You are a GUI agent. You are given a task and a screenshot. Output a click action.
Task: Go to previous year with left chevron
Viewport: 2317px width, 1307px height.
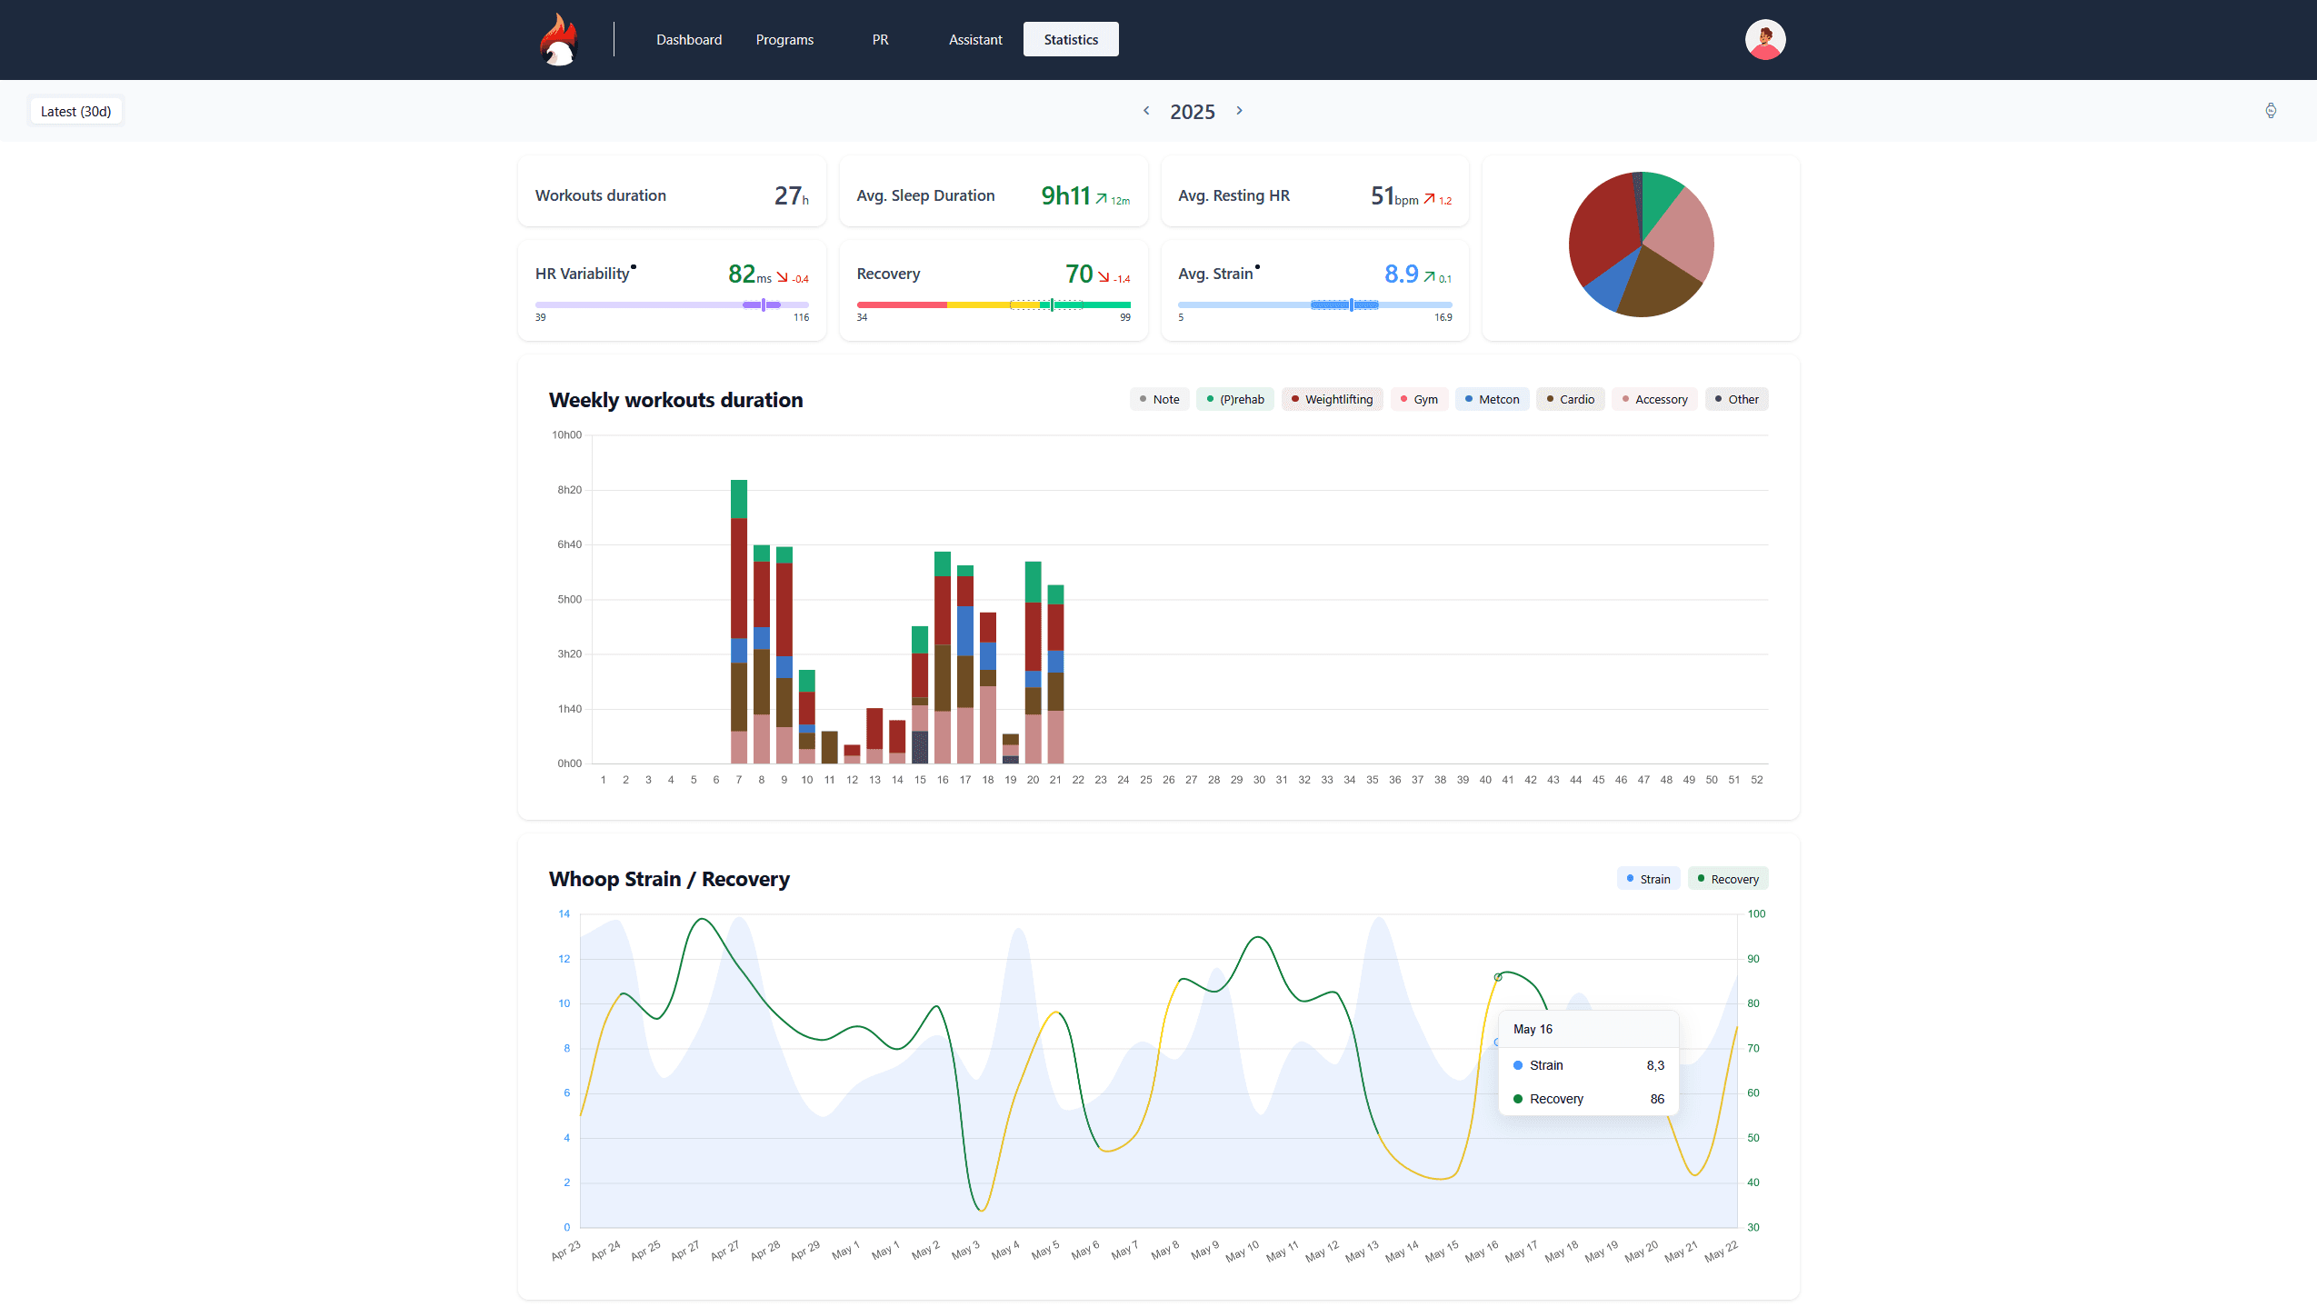pos(1146,111)
